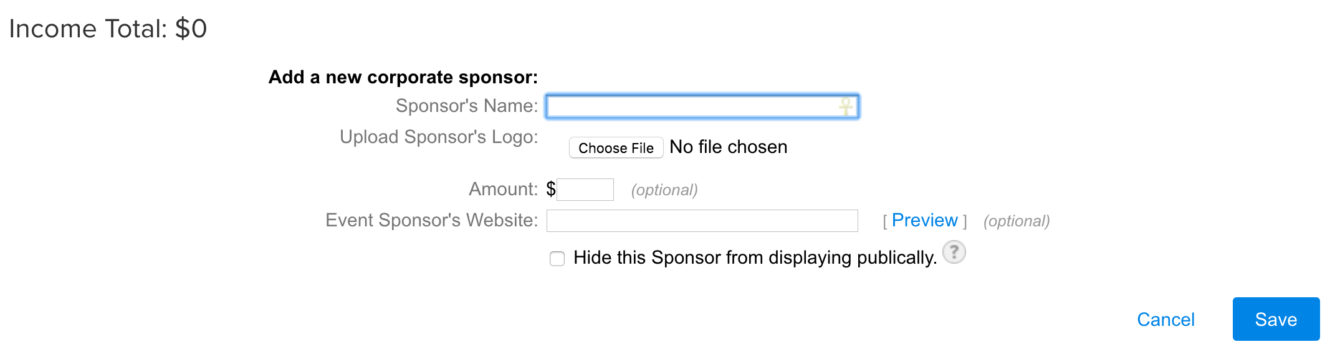This screenshot has width=1340, height=352.
Task: Click the Sponsor's Name label
Action: tap(467, 106)
